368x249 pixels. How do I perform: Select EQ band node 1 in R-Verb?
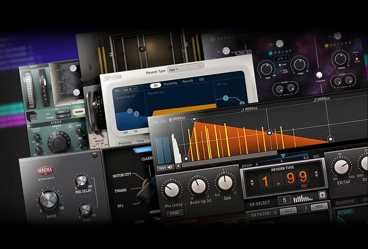225,98
